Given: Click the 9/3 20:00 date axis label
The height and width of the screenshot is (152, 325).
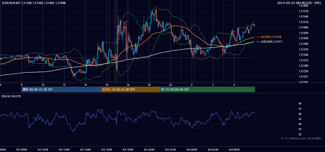Looking at the screenshot, I should (x=149, y=150).
